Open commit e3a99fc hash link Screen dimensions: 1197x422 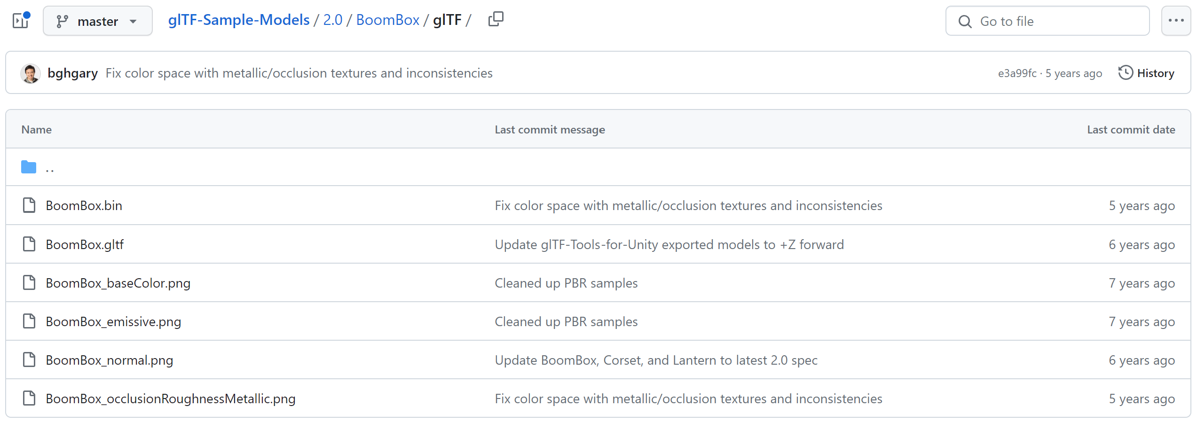pyautogui.click(x=1017, y=73)
